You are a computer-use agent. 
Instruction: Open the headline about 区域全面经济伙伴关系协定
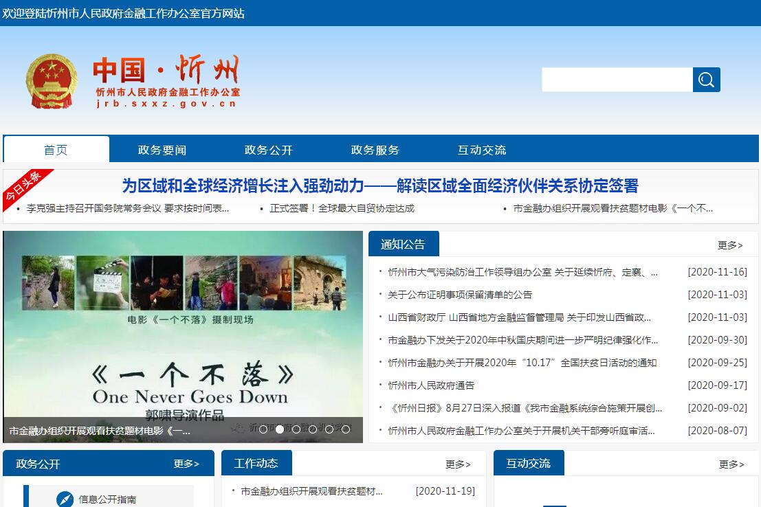click(380, 186)
